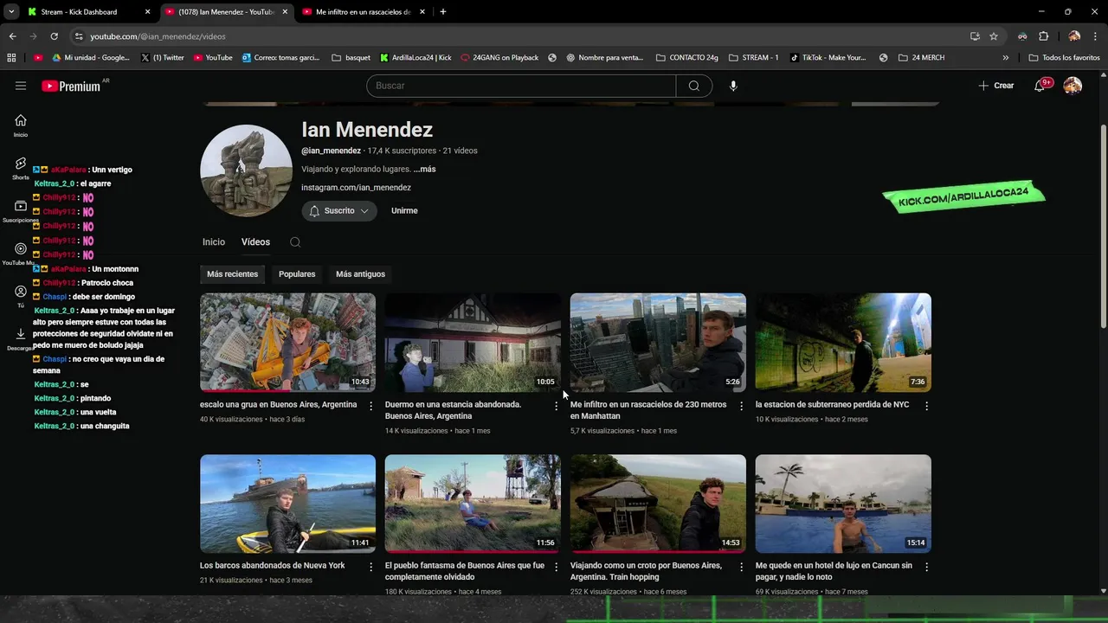This screenshot has height=623, width=1108.
Task: Open options for 'la estacion de subterraneo' video
Action: [x=926, y=406]
